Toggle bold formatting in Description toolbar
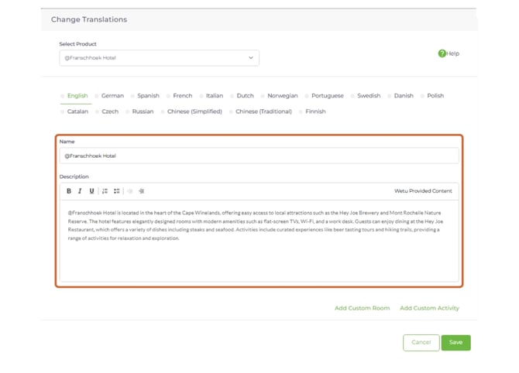 point(69,191)
